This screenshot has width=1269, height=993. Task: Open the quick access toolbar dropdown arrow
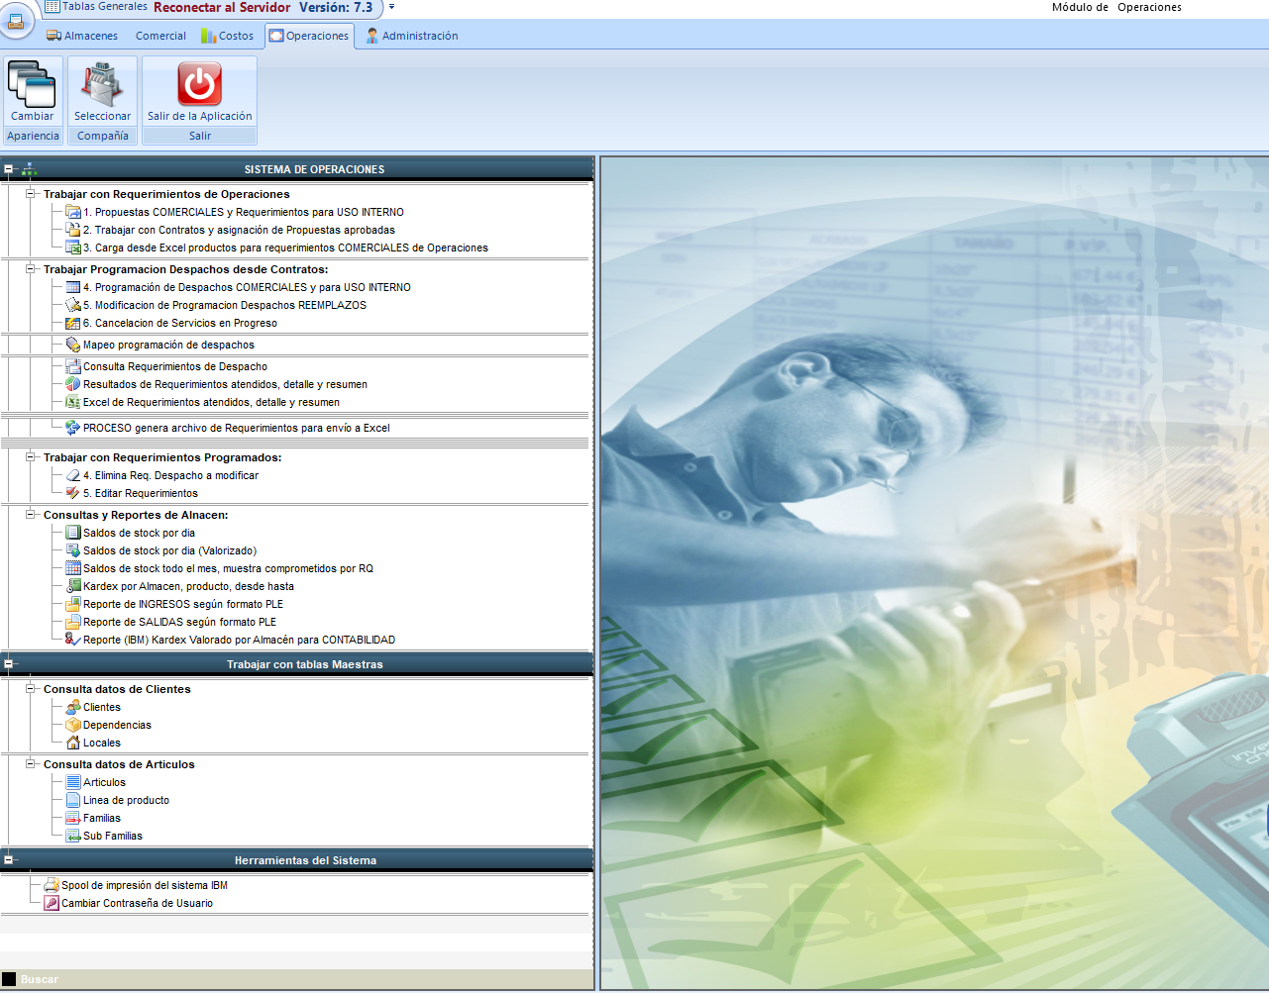tap(391, 7)
